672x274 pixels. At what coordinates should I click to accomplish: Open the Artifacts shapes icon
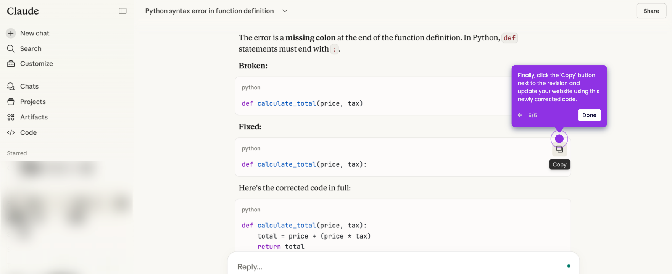pyautogui.click(x=11, y=117)
